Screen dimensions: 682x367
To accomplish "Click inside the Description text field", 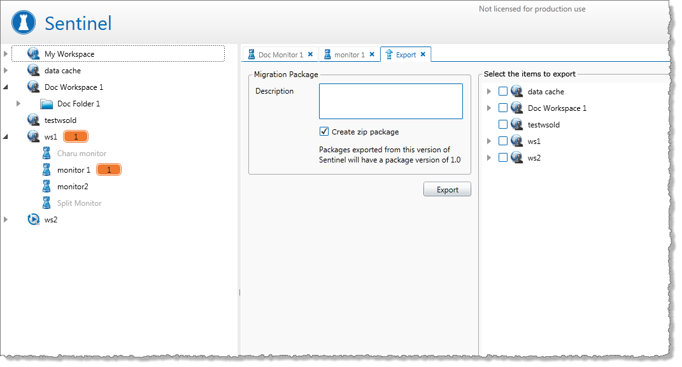I will (x=390, y=101).
